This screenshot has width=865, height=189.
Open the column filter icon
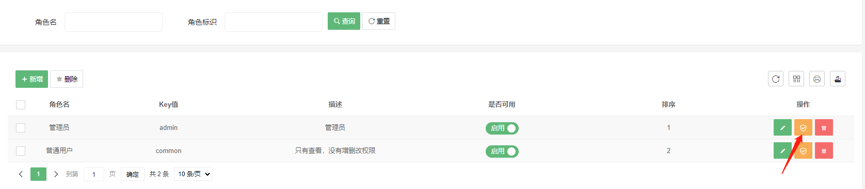click(796, 79)
